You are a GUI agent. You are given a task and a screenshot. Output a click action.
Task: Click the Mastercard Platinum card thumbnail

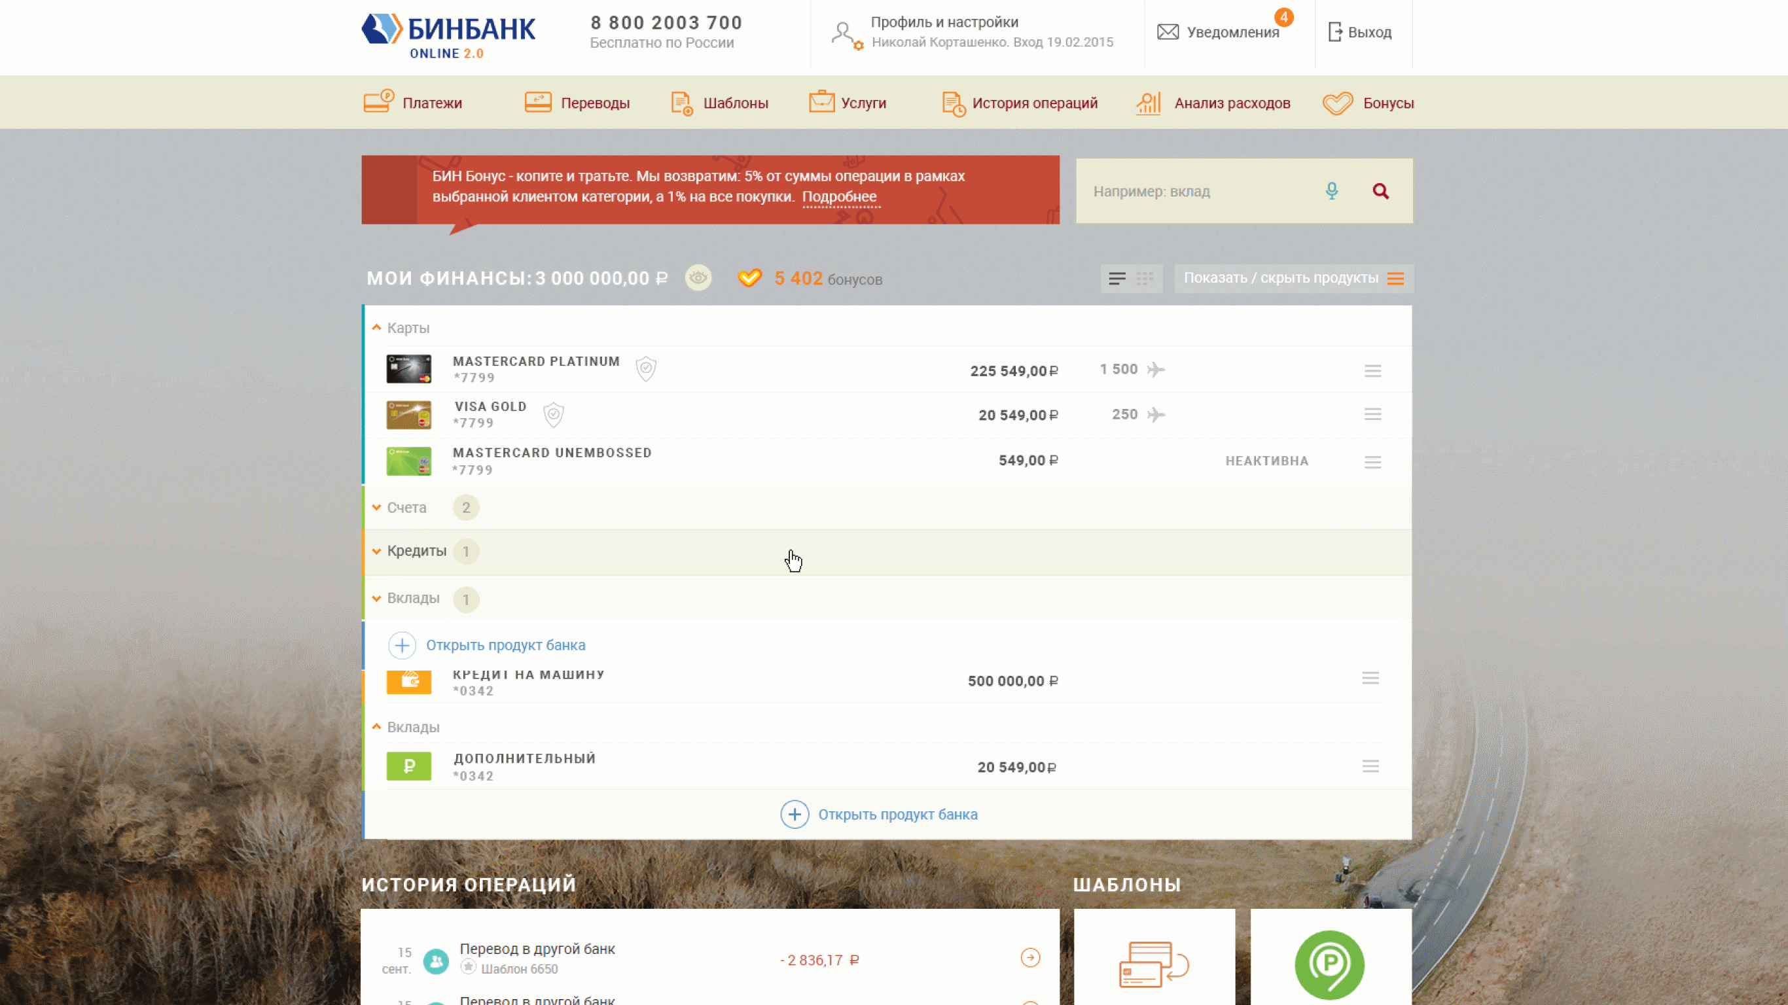click(409, 368)
